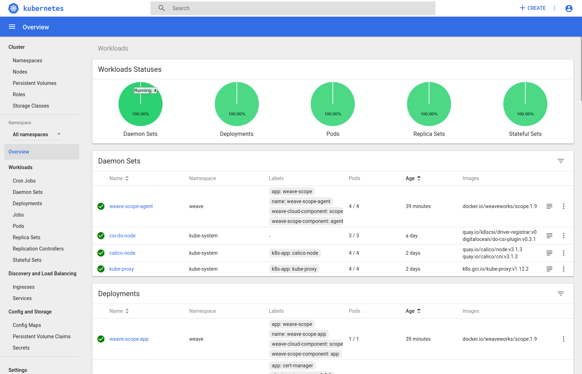
Task: Open the calico-node daemon set link
Action: point(122,253)
